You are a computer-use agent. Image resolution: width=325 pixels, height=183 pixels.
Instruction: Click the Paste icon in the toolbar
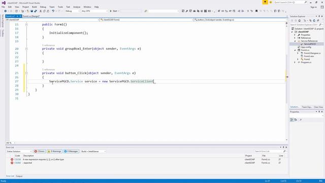[x=48, y=11]
